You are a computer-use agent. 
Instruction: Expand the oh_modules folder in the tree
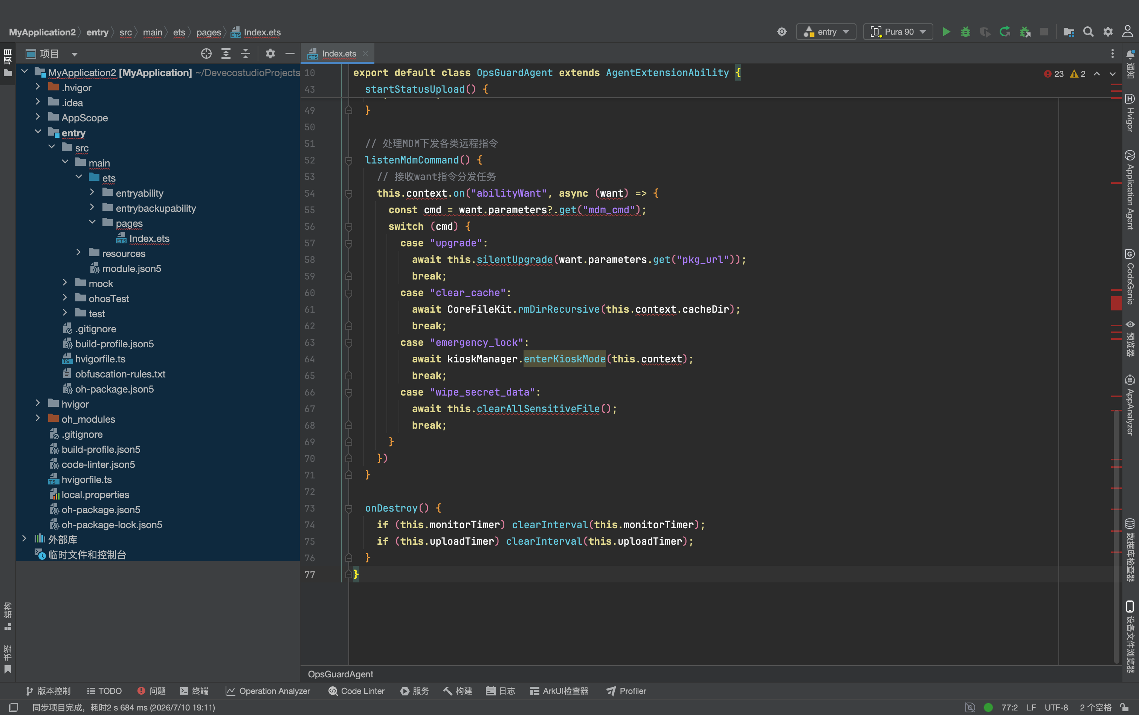[x=38, y=419]
